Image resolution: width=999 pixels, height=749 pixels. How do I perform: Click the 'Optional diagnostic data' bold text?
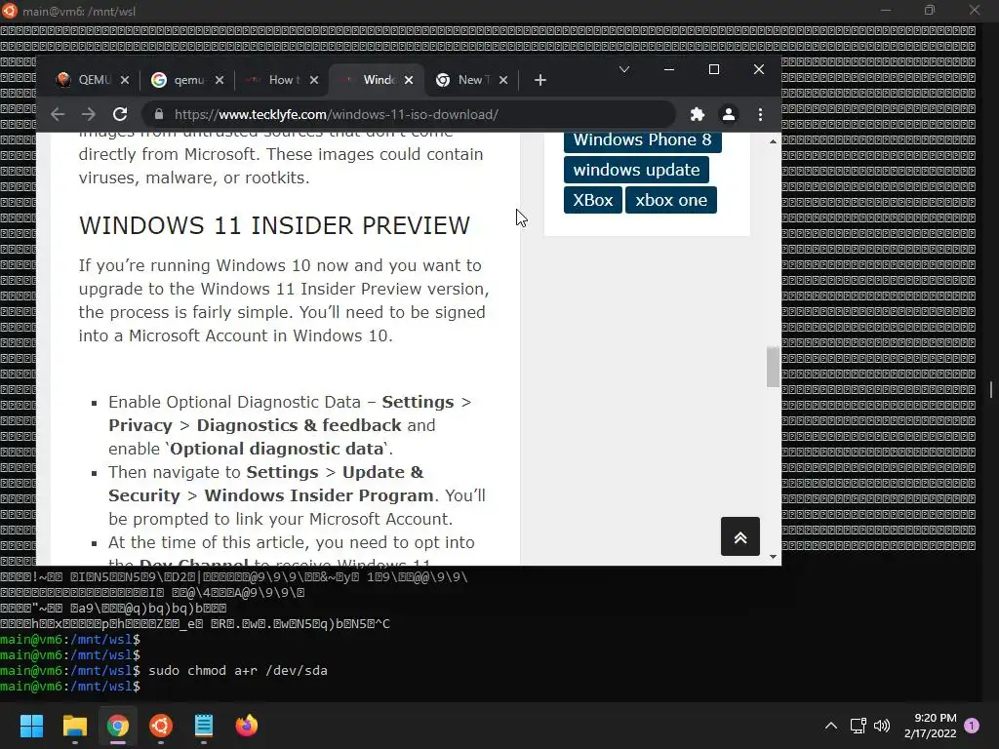277,449
